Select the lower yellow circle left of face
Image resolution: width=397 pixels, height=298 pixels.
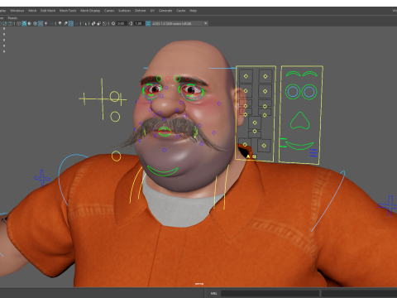click(x=115, y=117)
